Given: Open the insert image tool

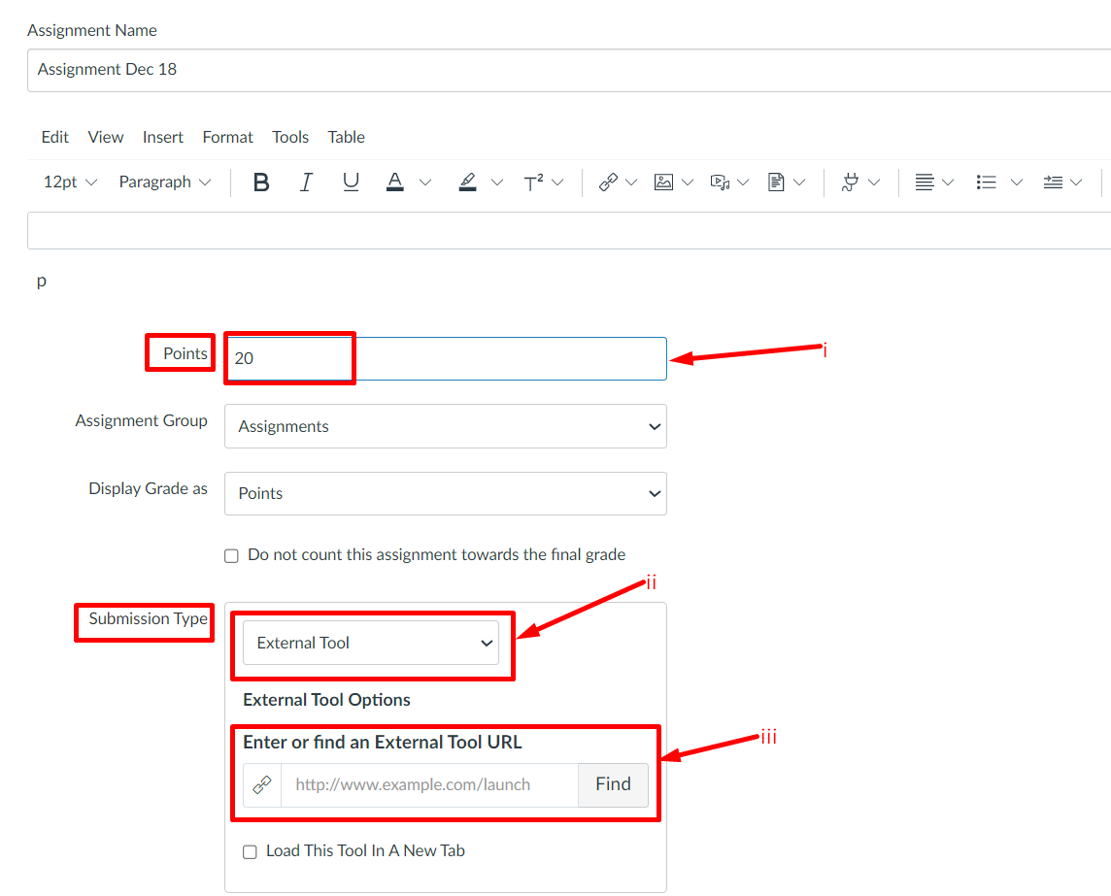Looking at the screenshot, I should 664,182.
